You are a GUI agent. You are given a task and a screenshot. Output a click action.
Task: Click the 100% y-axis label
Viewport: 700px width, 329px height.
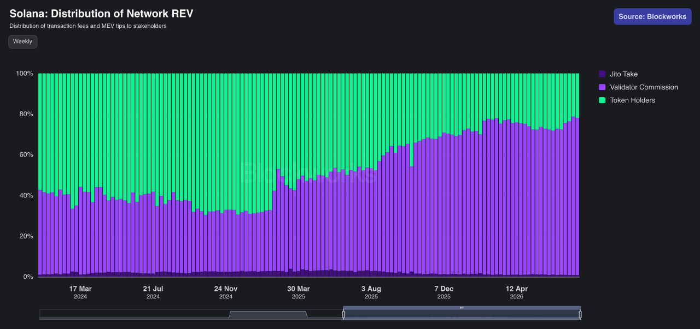(25, 74)
